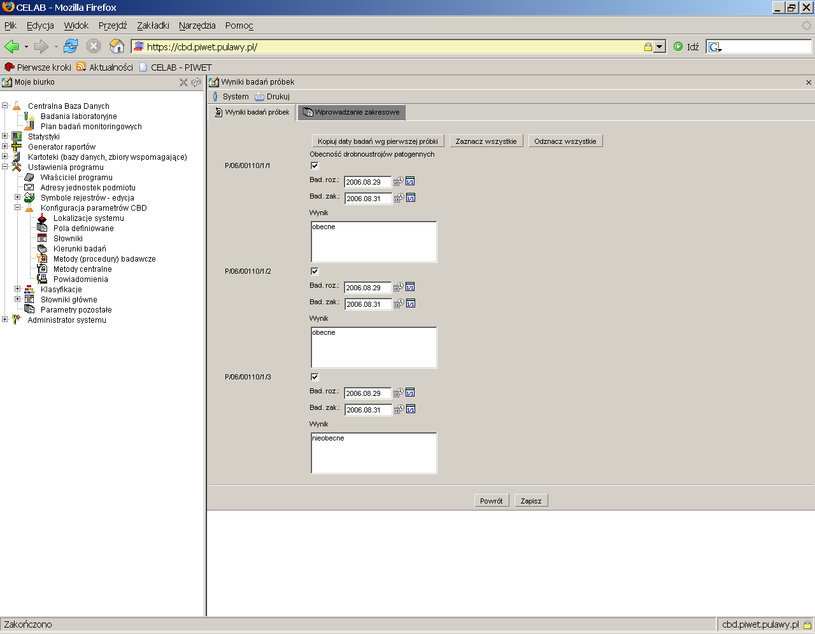Expand the Kartoteki tree node

click(x=5, y=157)
